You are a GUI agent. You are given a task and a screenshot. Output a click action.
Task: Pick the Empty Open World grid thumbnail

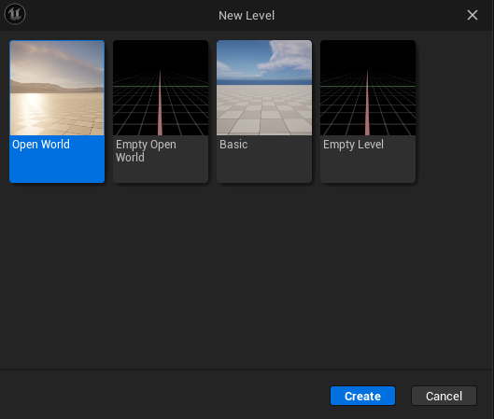[161, 88]
